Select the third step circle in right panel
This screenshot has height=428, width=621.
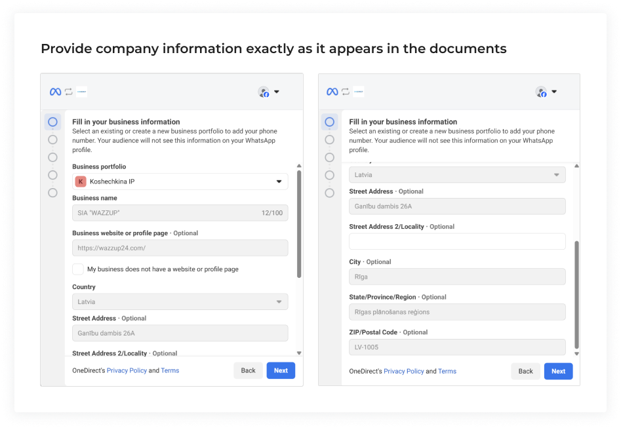(329, 157)
